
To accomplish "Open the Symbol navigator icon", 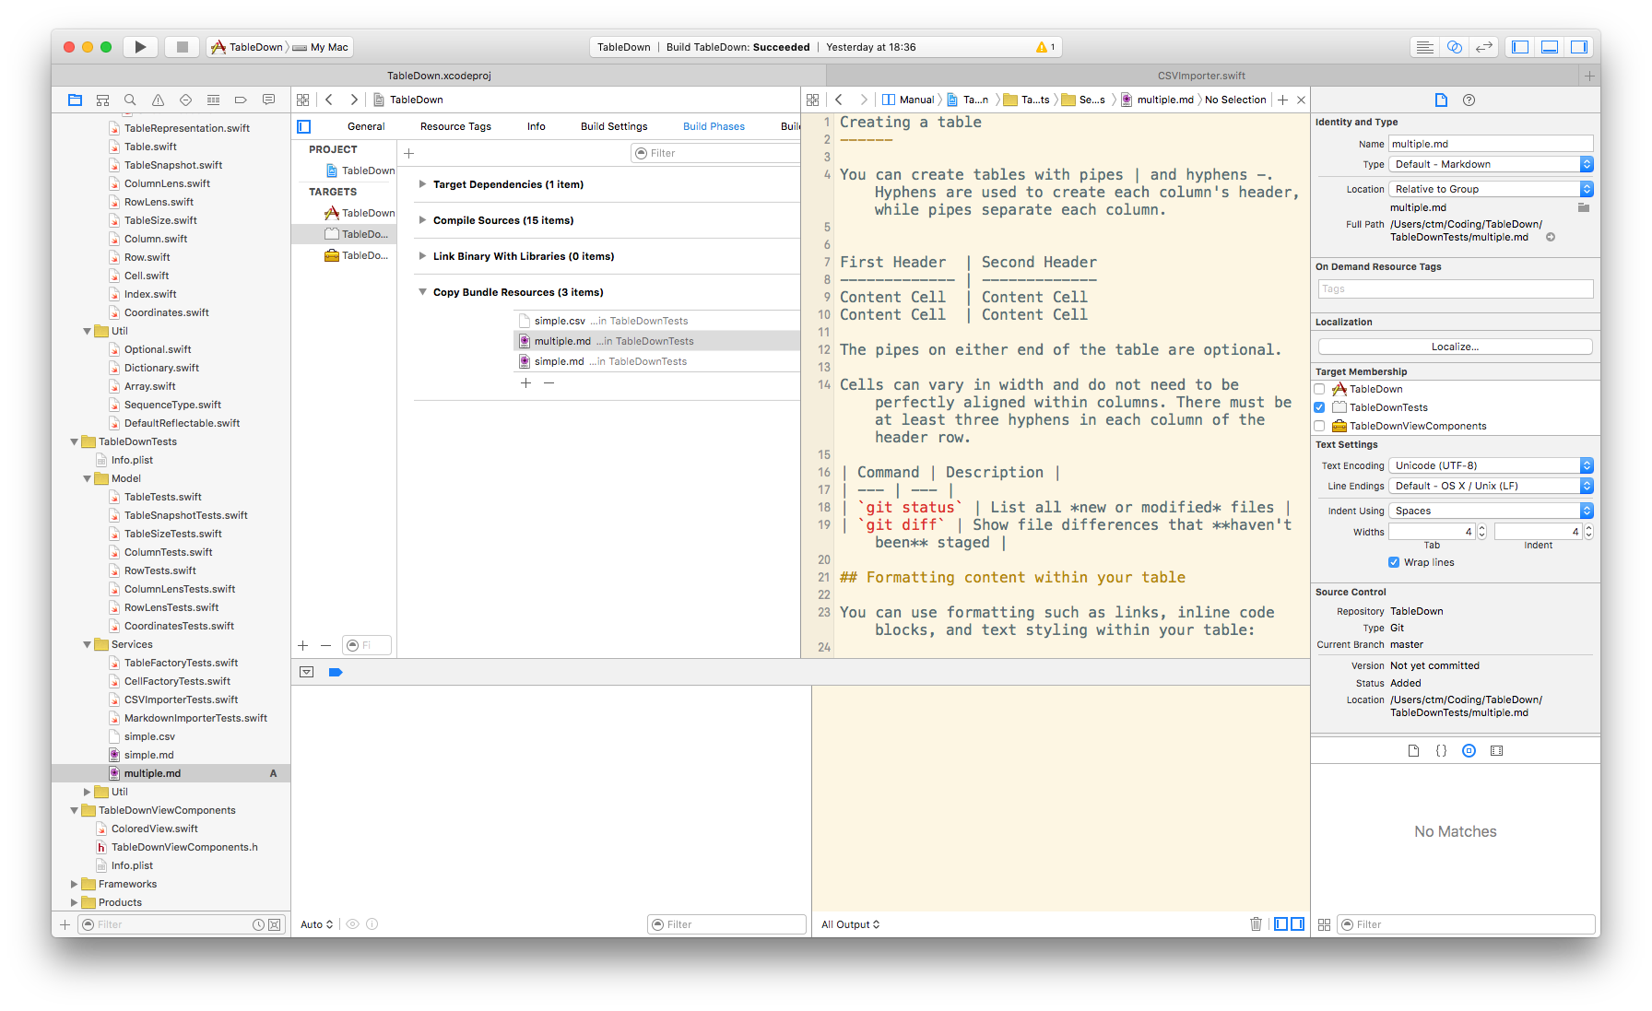I will tap(103, 100).
